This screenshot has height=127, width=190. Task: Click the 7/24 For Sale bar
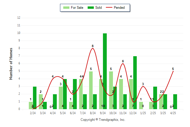point(81,94)
